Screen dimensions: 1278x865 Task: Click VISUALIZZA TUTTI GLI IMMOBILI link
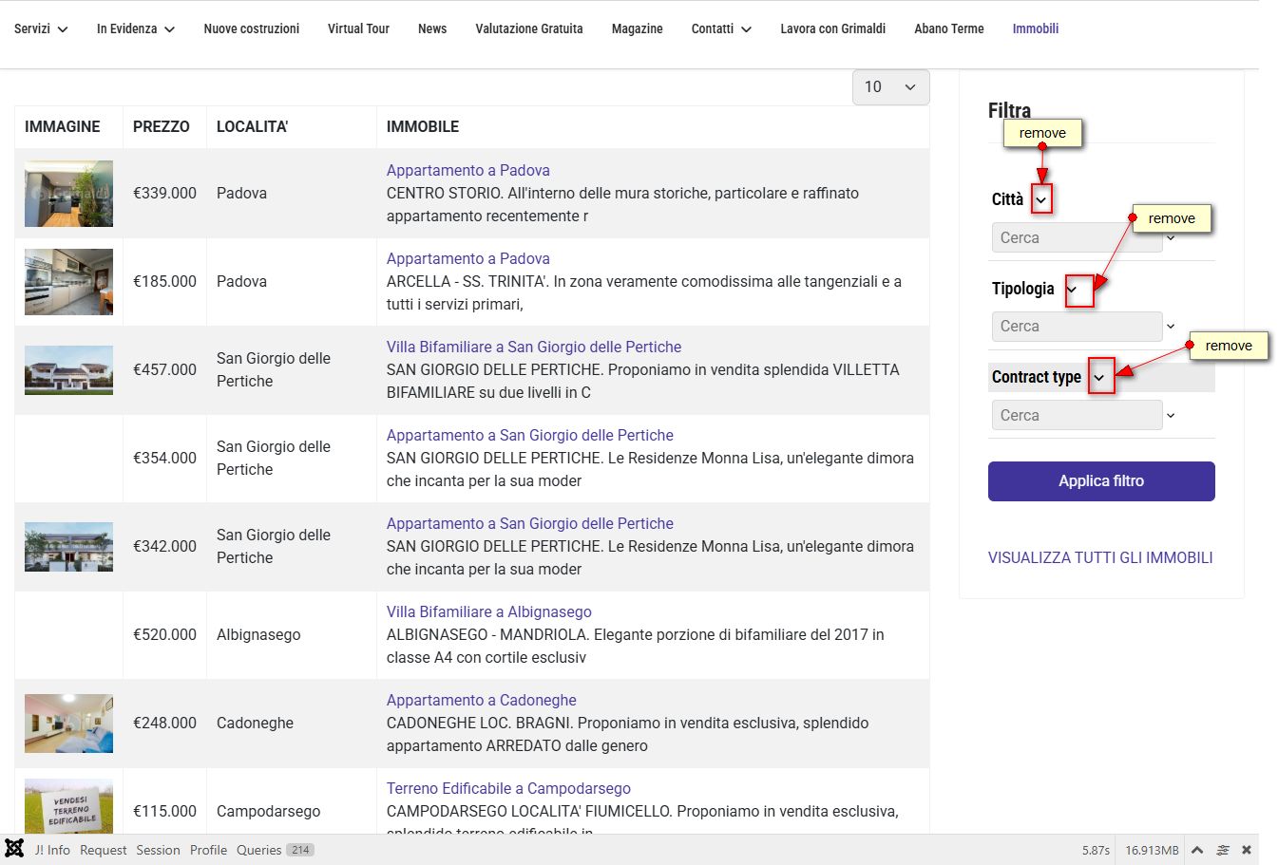click(1100, 557)
